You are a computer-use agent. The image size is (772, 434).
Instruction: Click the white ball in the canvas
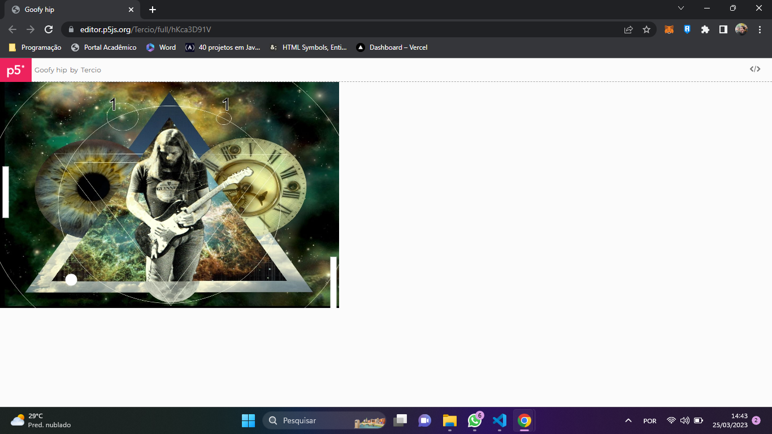(x=71, y=280)
